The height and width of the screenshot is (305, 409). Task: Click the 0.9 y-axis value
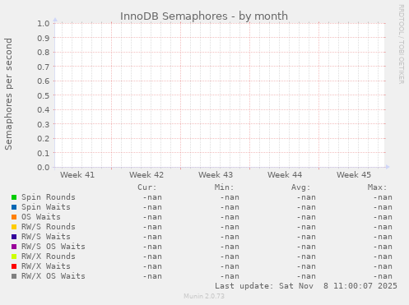pyautogui.click(x=44, y=38)
